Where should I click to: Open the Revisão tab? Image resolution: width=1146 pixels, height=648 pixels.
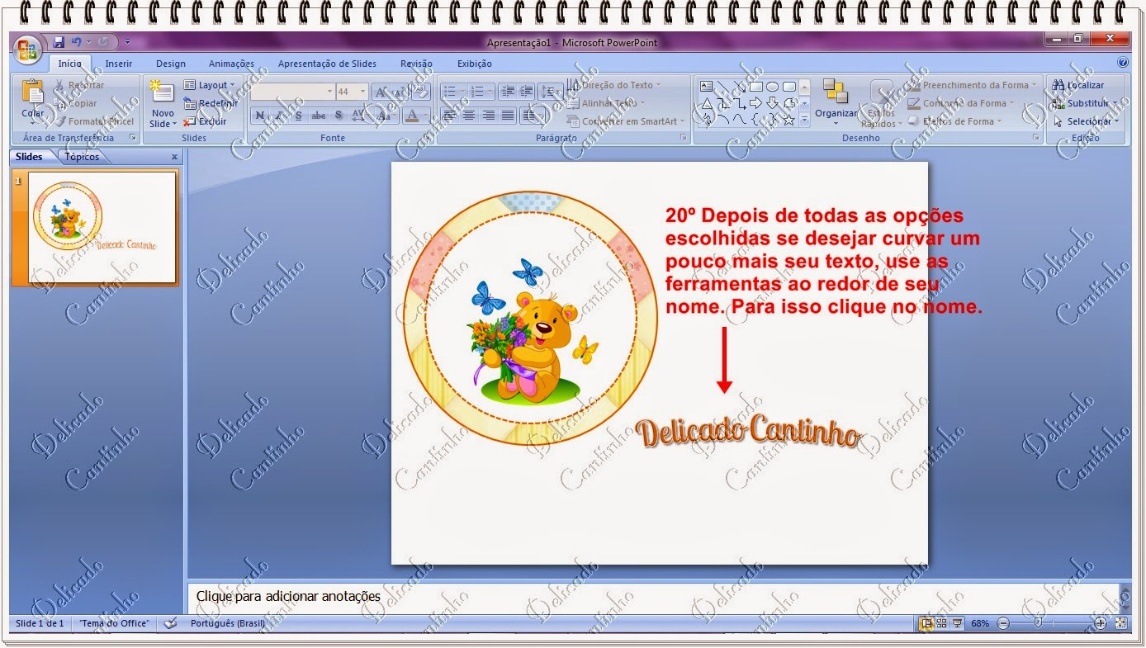tap(416, 64)
